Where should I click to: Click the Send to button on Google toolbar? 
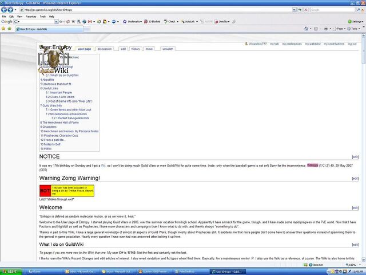[x=221, y=22]
